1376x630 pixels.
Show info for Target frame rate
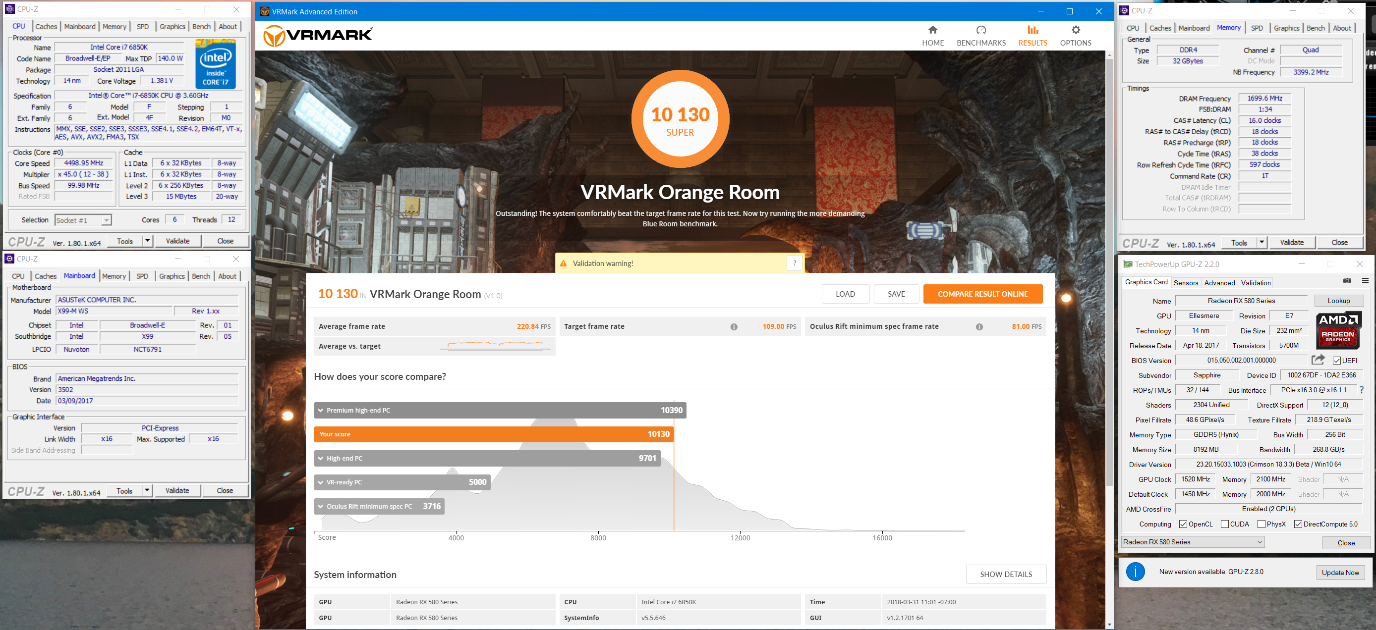(x=734, y=327)
